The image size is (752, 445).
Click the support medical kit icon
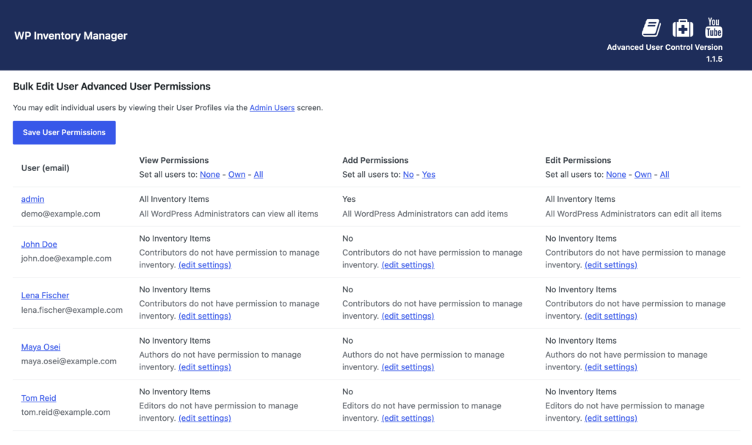[x=682, y=28]
